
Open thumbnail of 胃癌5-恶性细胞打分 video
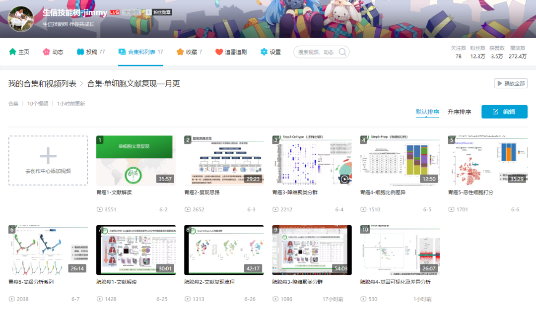(x=488, y=161)
